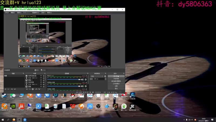Screen dimensions: 216x122
Task: Pop out the 混音器 mixer dock panel
Action: click(x=88, y=73)
